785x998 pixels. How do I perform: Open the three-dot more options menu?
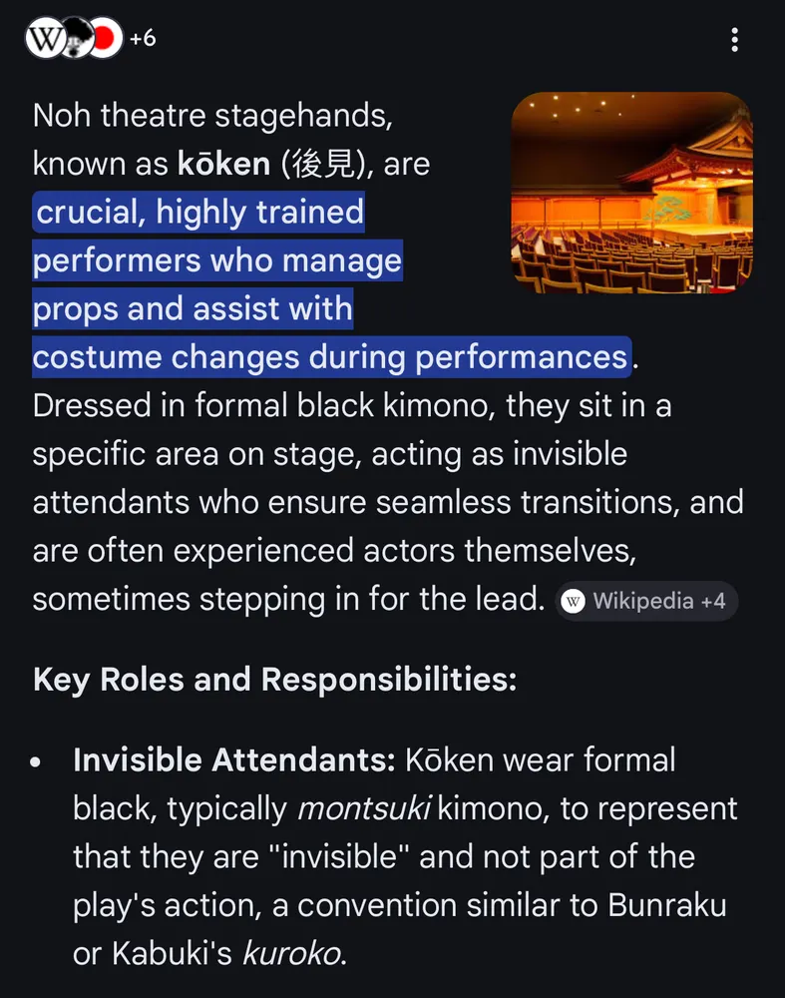tap(734, 40)
